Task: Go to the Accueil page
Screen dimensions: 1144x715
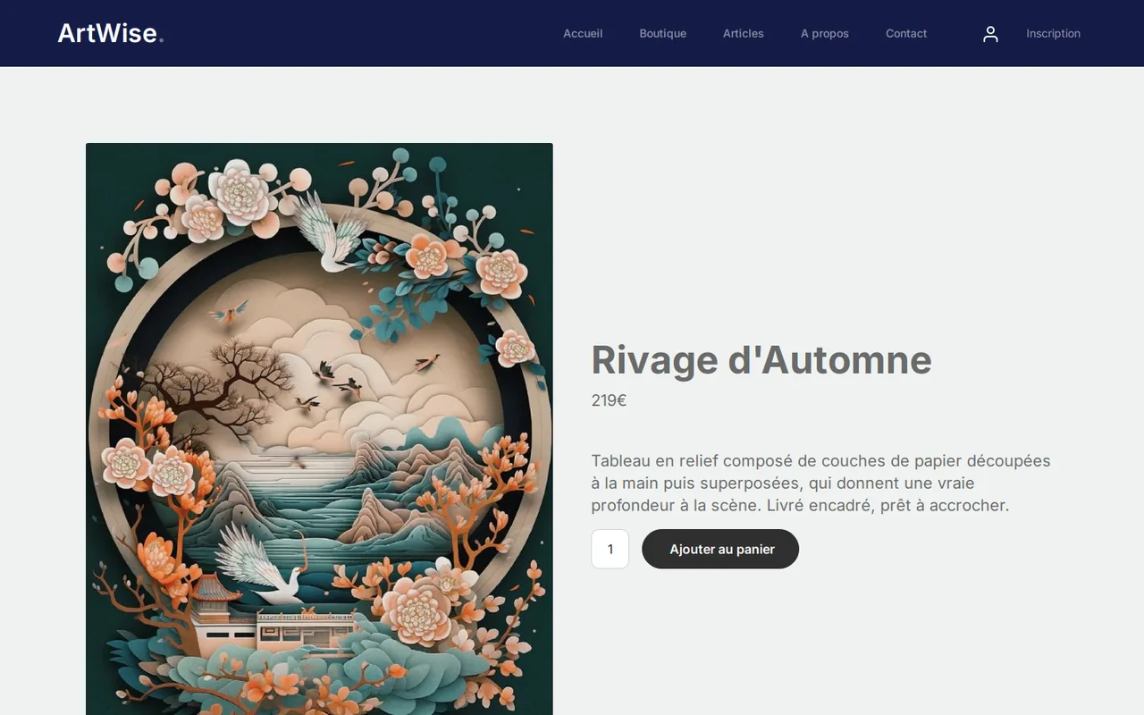Action: (x=583, y=33)
